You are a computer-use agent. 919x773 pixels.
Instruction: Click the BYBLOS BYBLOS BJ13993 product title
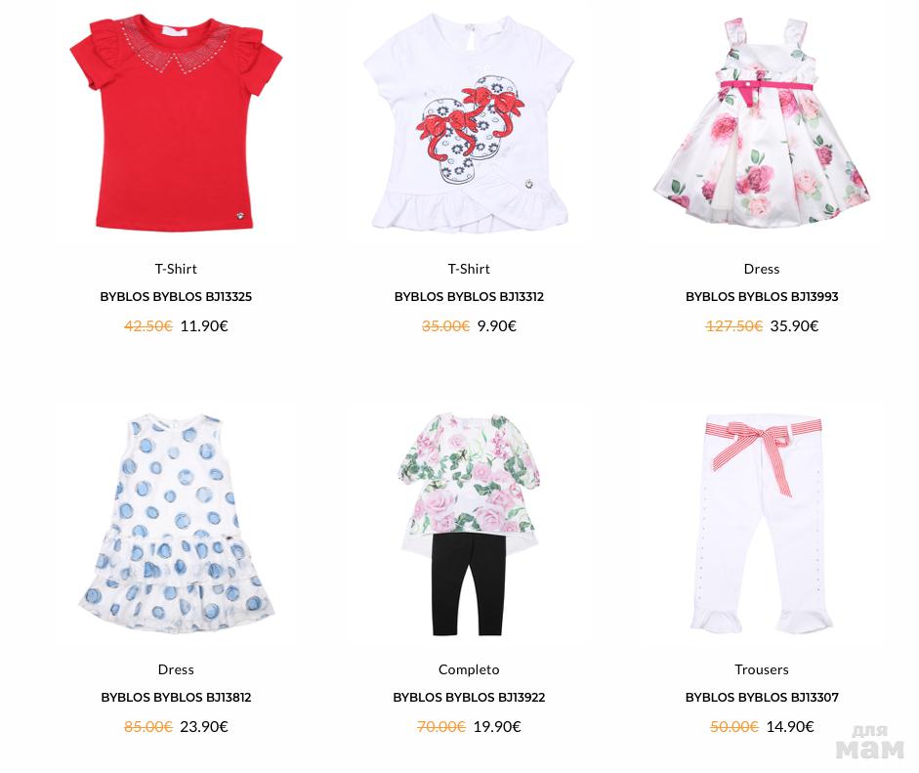[x=762, y=297]
